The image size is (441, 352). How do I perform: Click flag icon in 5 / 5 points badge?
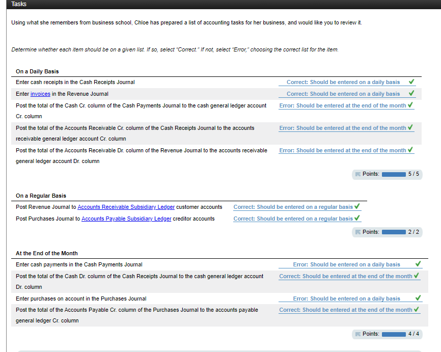[358, 174]
